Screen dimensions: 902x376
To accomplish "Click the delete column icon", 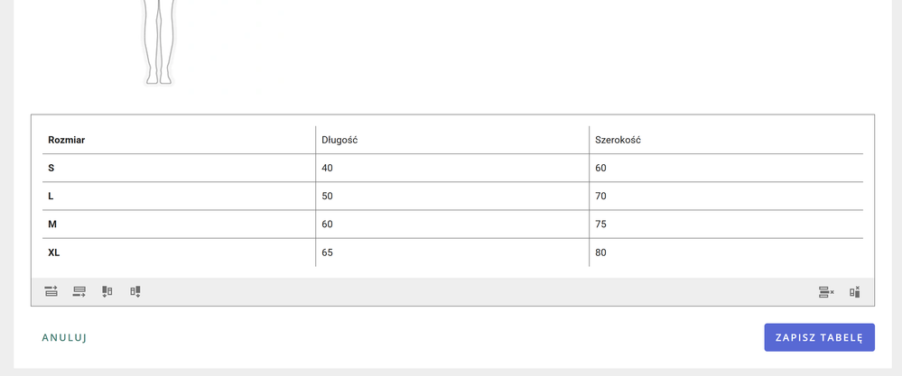I will (854, 292).
